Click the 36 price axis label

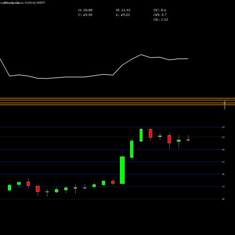[223, 174]
